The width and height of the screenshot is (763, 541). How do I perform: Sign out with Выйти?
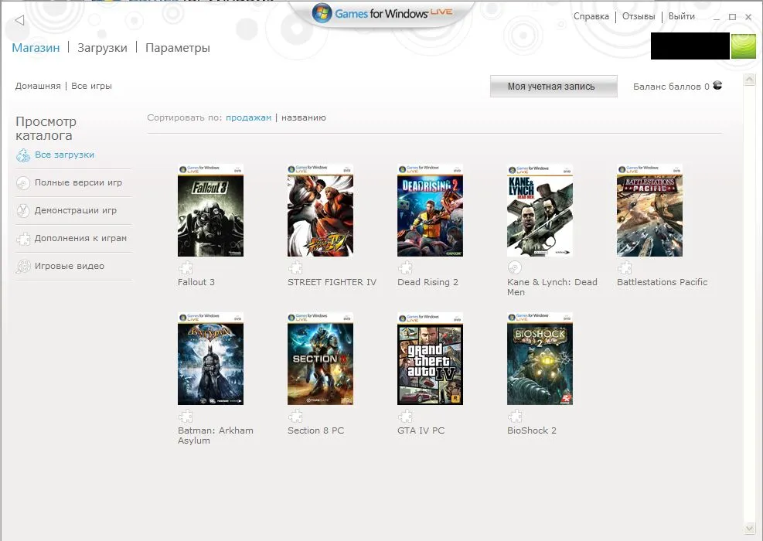coord(682,16)
